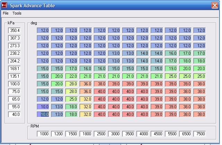Select the 19.0 cell at 5500 RPM, 169.1 kPa
222x145 pixels.
coord(171,69)
